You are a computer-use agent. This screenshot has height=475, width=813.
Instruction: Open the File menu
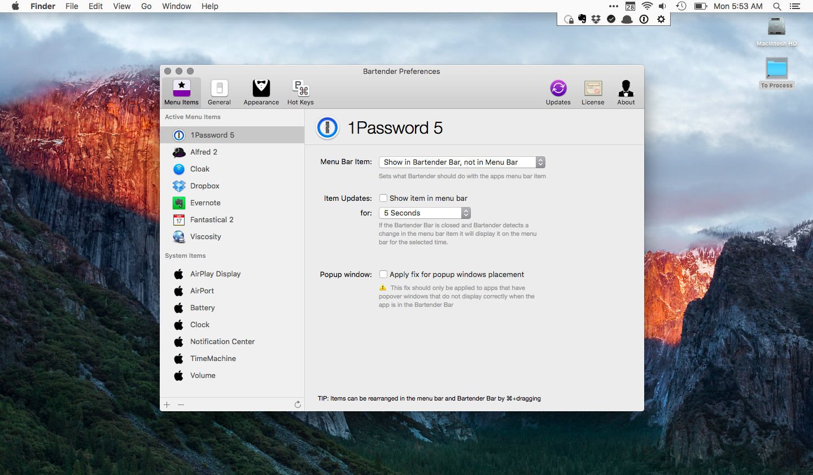click(x=72, y=6)
